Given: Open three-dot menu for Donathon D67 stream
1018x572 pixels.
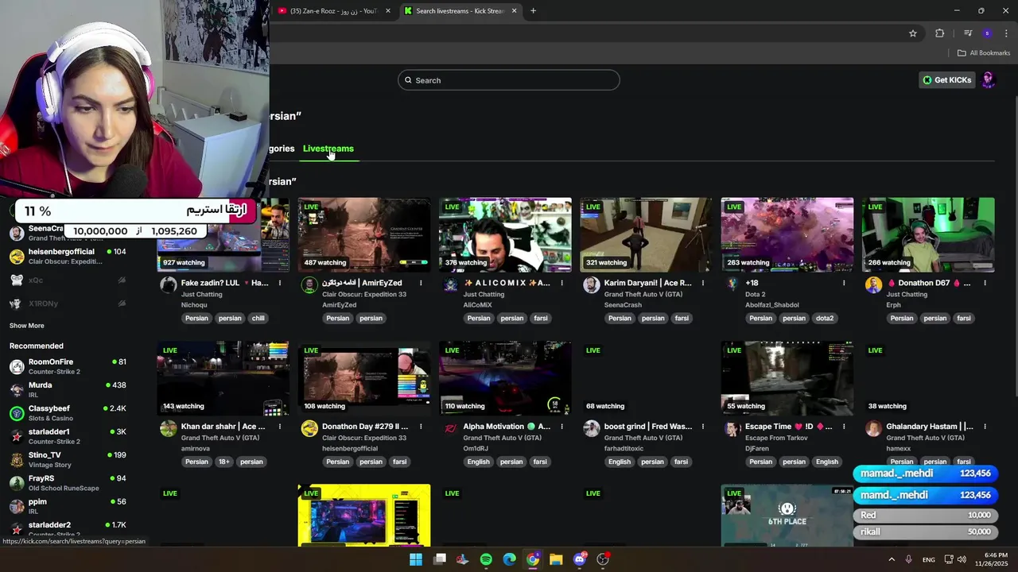Looking at the screenshot, I should (985, 283).
